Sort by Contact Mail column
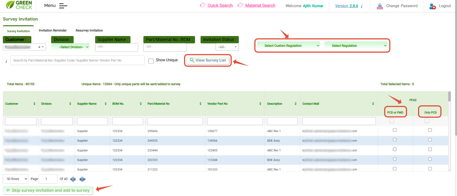Viewport: 457px width, 196px height. (x=373, y=104)
